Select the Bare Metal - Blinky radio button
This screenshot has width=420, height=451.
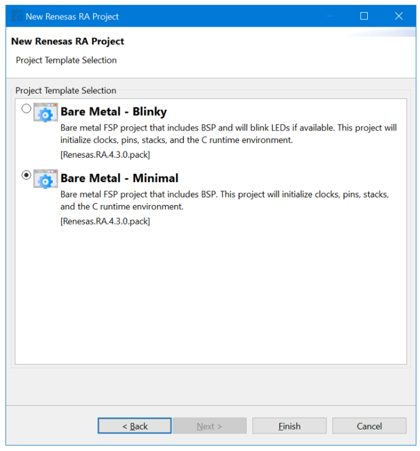click(26, 109)
